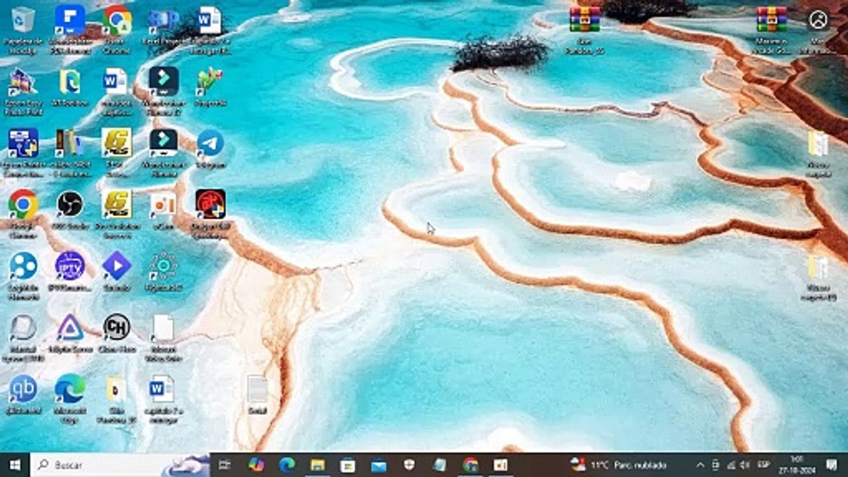
Task: Click the Windows Start button
Action: [x=15, y=464]
